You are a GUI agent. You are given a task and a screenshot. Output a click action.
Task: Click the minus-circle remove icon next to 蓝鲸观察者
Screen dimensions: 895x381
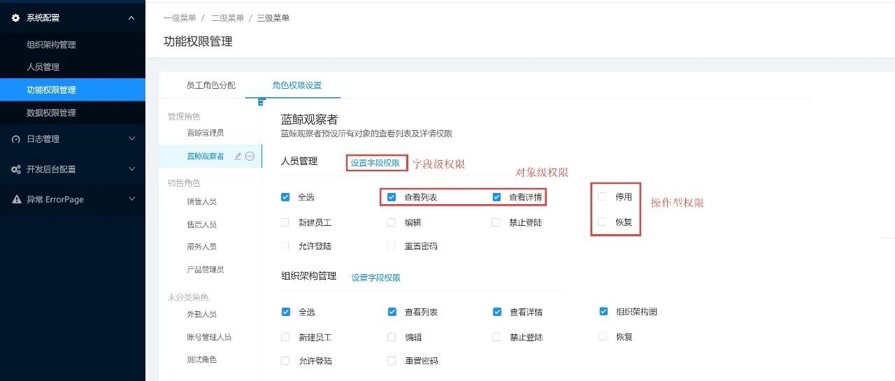[250, 156]
